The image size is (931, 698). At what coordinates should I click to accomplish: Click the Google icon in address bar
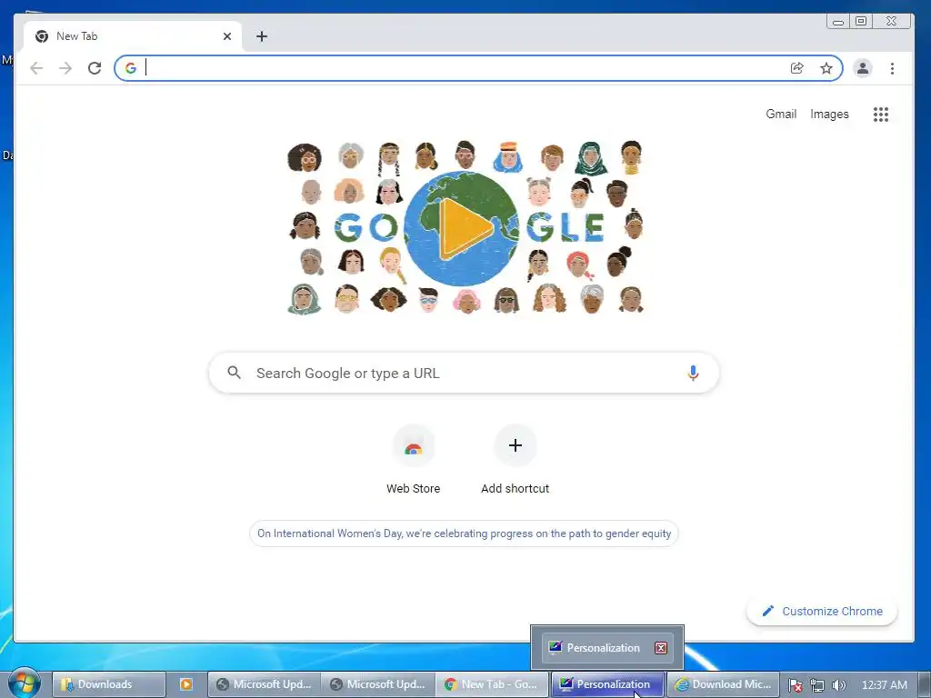[x=131, y=68]
